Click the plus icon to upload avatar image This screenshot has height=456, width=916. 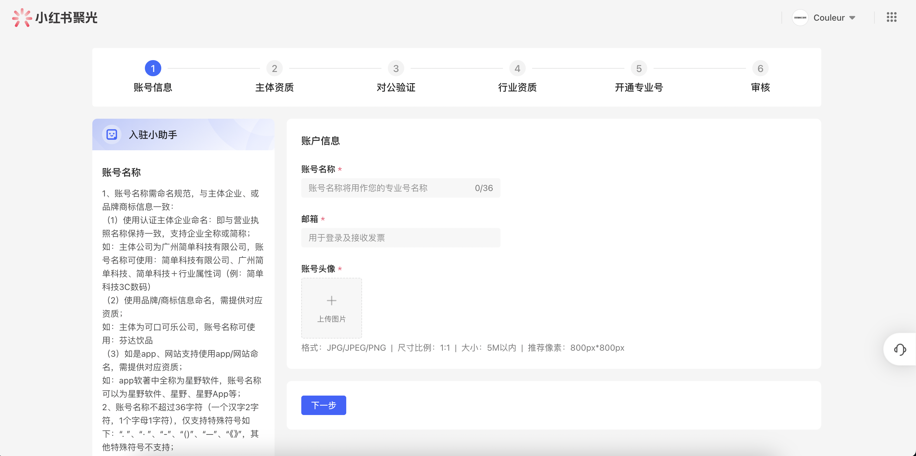[331, 300]
